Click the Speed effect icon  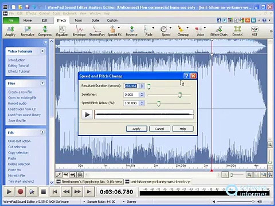[x=164, y=29]
